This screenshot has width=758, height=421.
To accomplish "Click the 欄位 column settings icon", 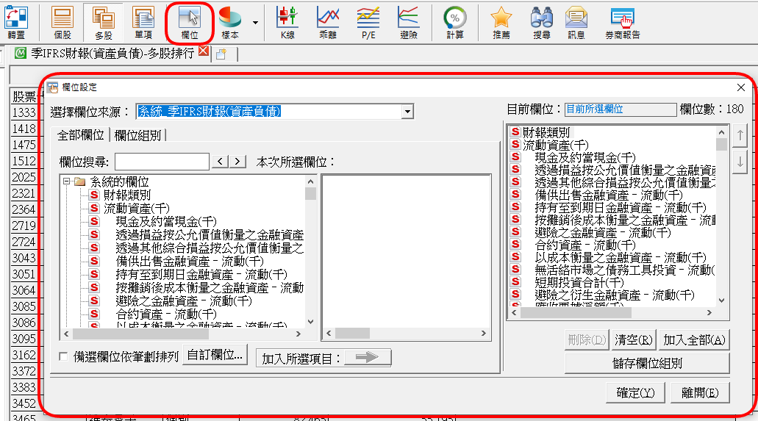I will (x=190, y=22).
